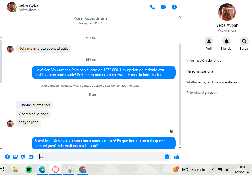Show hidden system tray icons chevron
The height and width of the screenshot is (175, 252).
click(x=213, y=170)
